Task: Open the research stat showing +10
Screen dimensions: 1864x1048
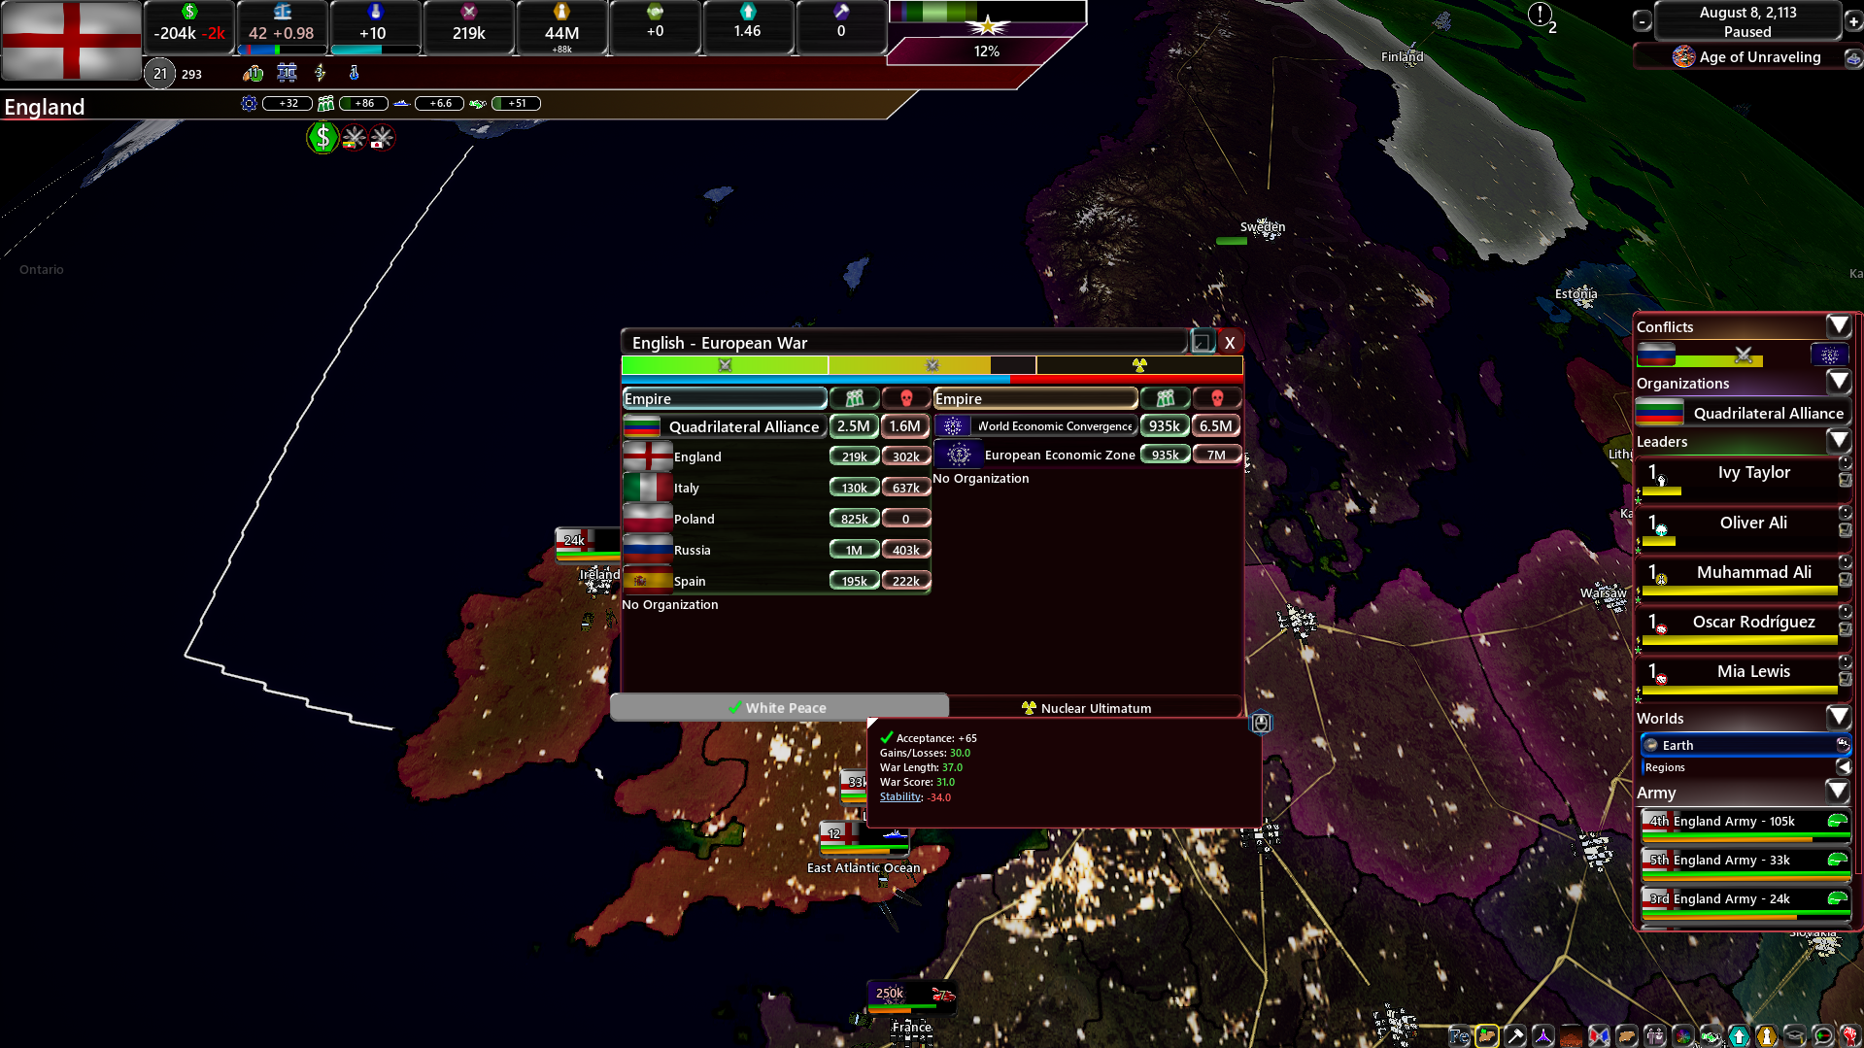Action: pyautogui.click(x=375, y=27)
